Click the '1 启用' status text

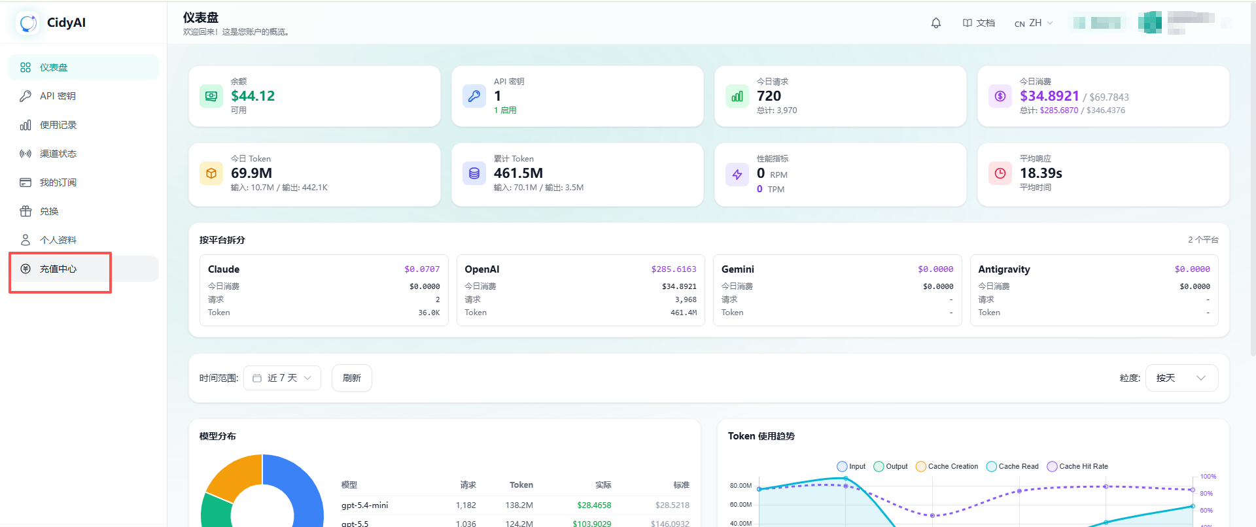[x=505, y=110]
